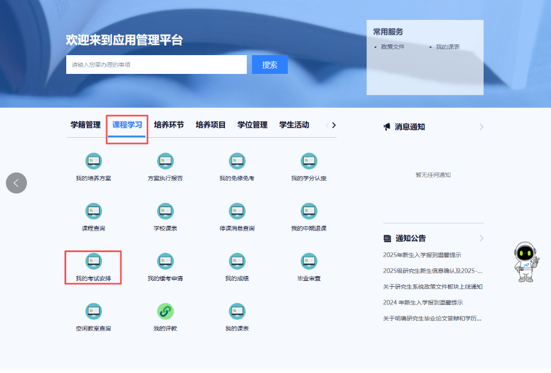Select the 培养环节 tab
This screenshot has height=373, width=551.
coord(169,125)
